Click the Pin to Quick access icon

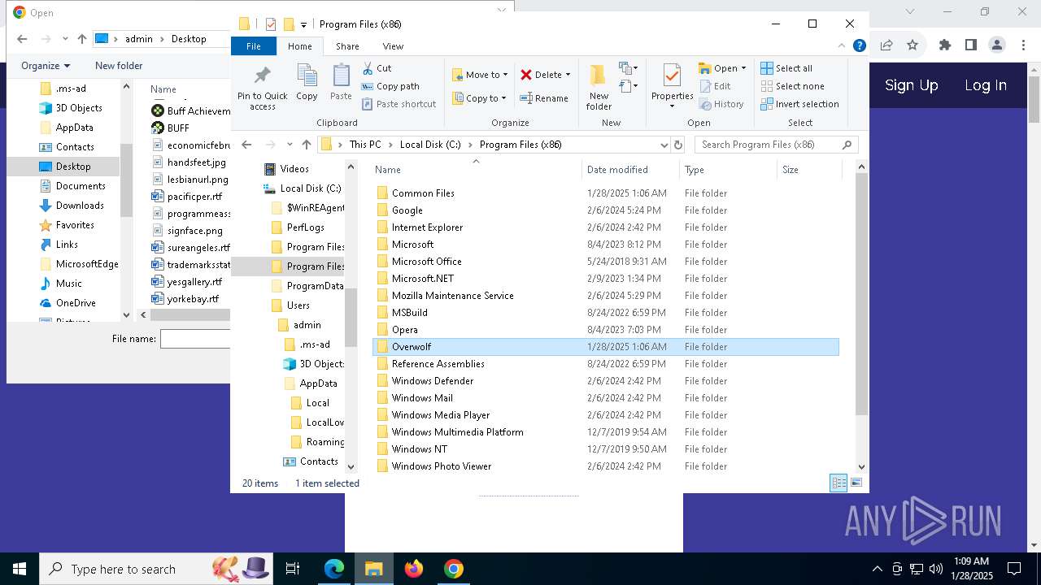point(262,76)
